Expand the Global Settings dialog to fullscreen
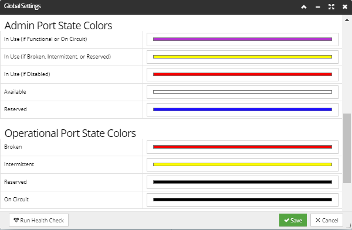The image size is (352, 230). (331, 7)
